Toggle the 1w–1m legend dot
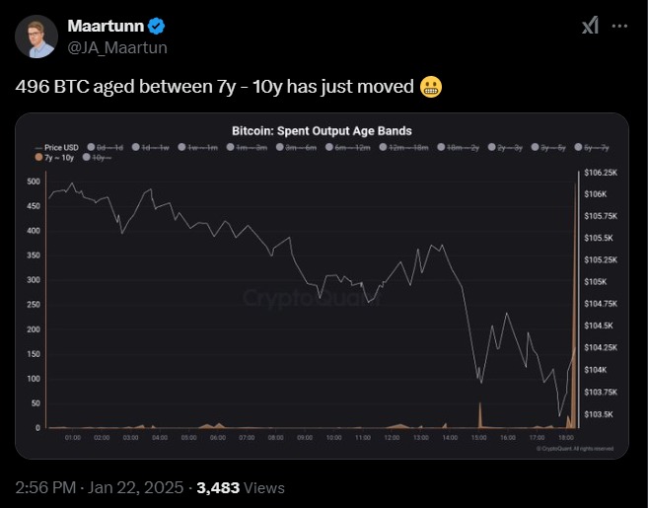 point(181,147)
